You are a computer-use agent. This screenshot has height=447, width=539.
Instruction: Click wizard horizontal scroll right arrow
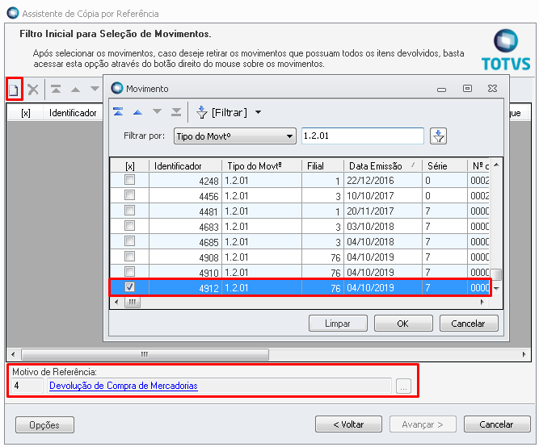(524, 354)
